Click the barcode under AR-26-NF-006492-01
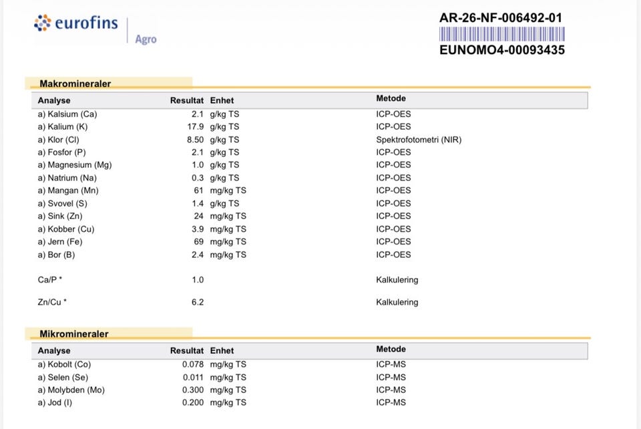The width and height of the screenshot is (641, 429). (x=502, y=34)
